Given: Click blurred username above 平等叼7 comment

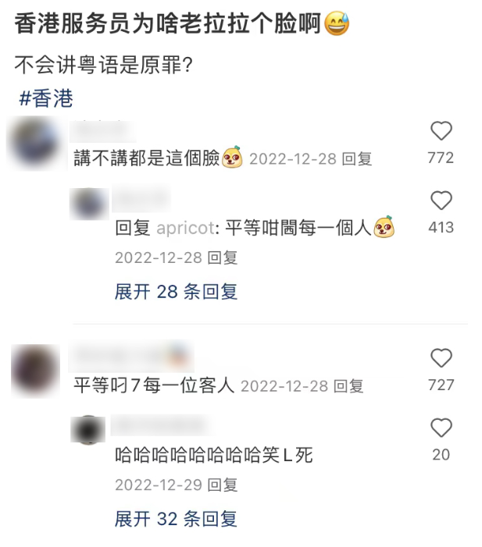Looking at the screenshot, I should point(131,357).
